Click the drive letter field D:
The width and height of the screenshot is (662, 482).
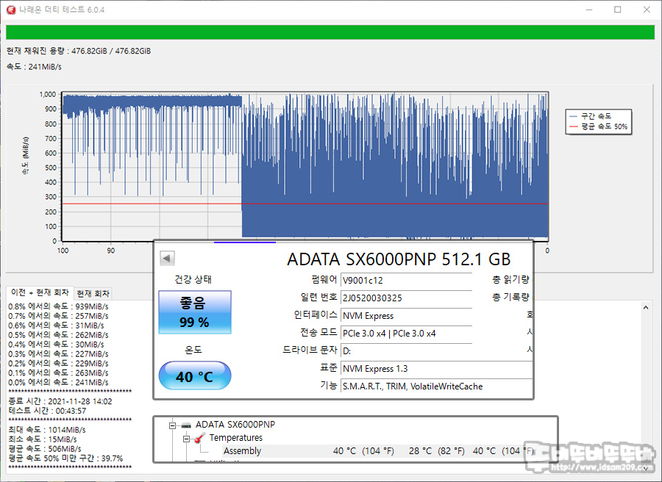point(406,351)
